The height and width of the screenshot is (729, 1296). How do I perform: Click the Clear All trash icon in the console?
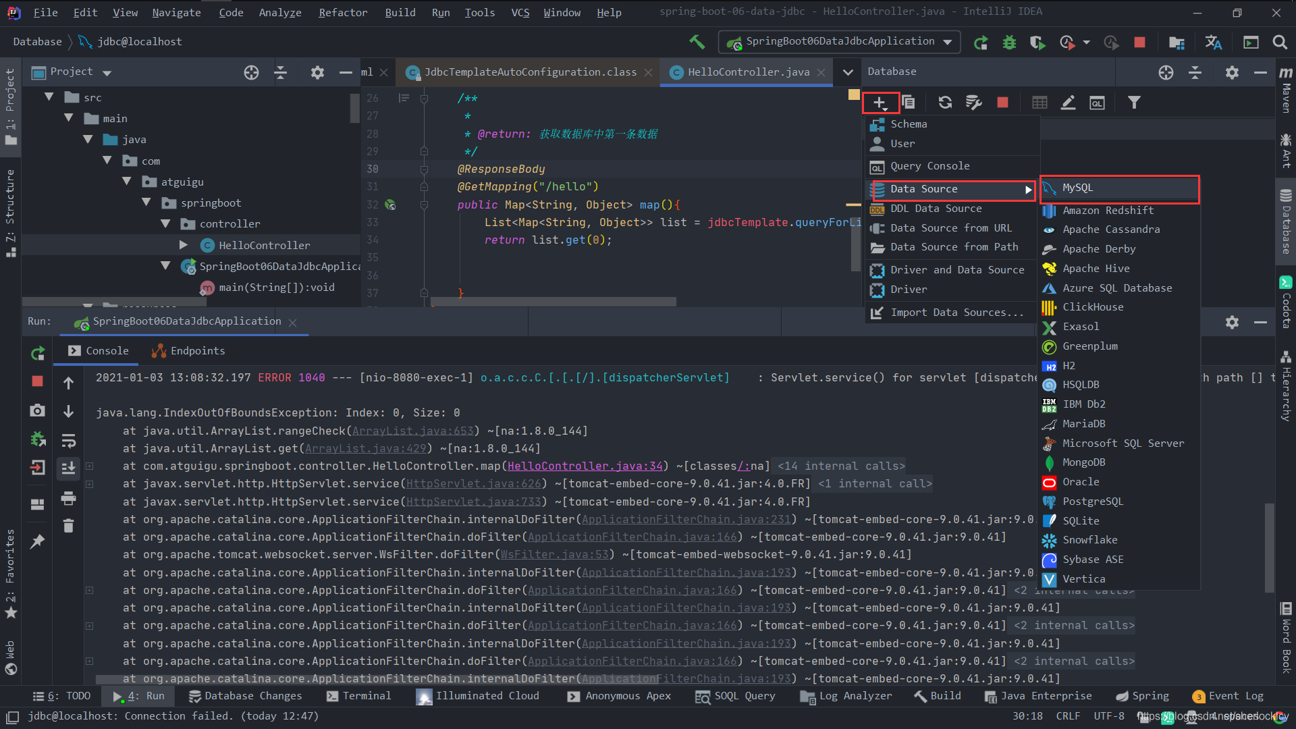coord(68,526)
